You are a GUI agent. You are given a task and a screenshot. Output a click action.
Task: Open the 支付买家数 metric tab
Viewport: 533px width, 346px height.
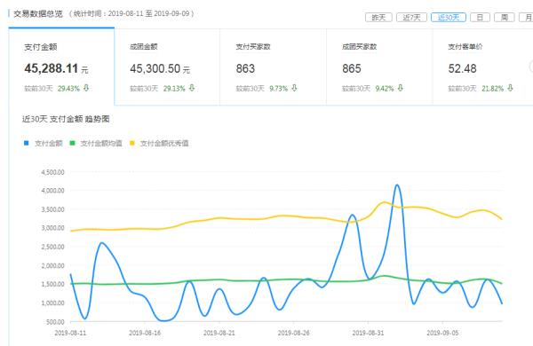point(273,67)
